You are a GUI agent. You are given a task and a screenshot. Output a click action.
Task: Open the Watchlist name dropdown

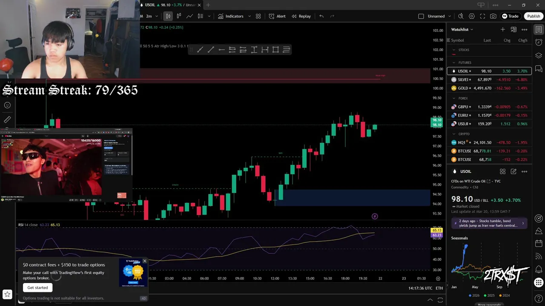pos(462,29)
